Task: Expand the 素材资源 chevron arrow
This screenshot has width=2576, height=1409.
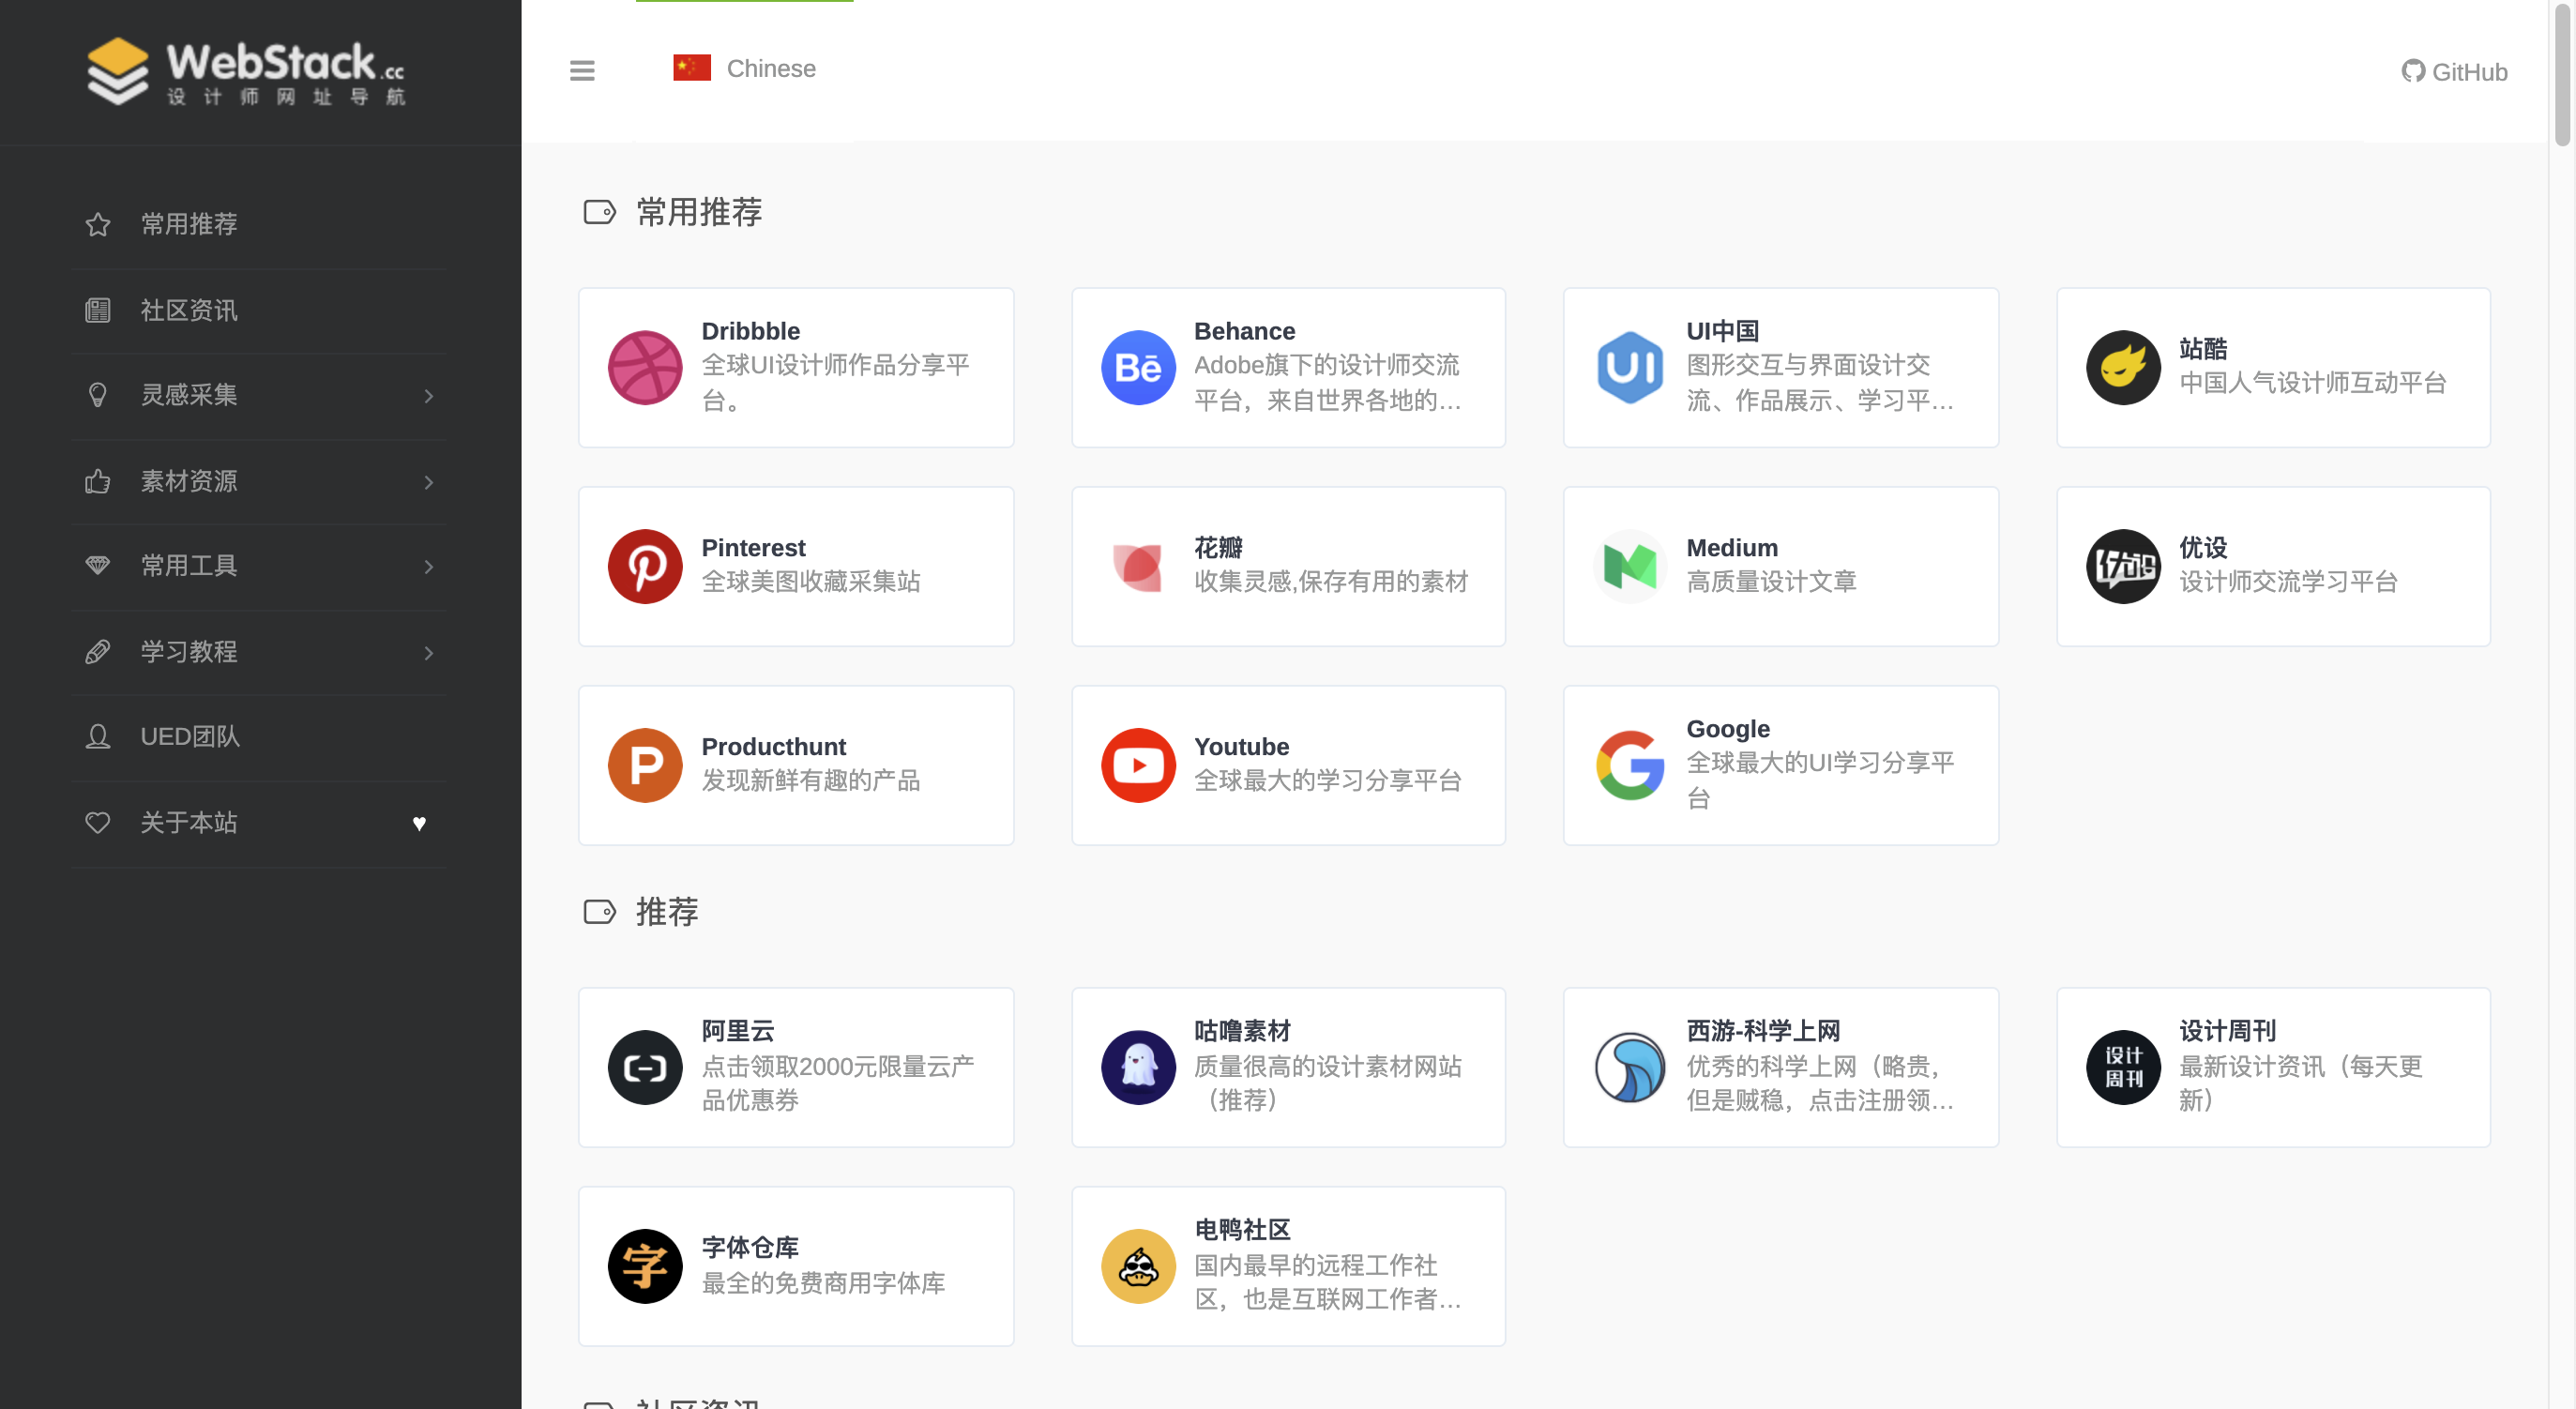Action: pyautogui.click(x=428, y=482)
